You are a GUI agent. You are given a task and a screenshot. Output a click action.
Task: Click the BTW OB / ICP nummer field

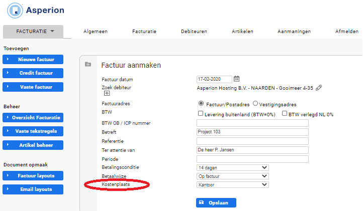click(252, 123)
